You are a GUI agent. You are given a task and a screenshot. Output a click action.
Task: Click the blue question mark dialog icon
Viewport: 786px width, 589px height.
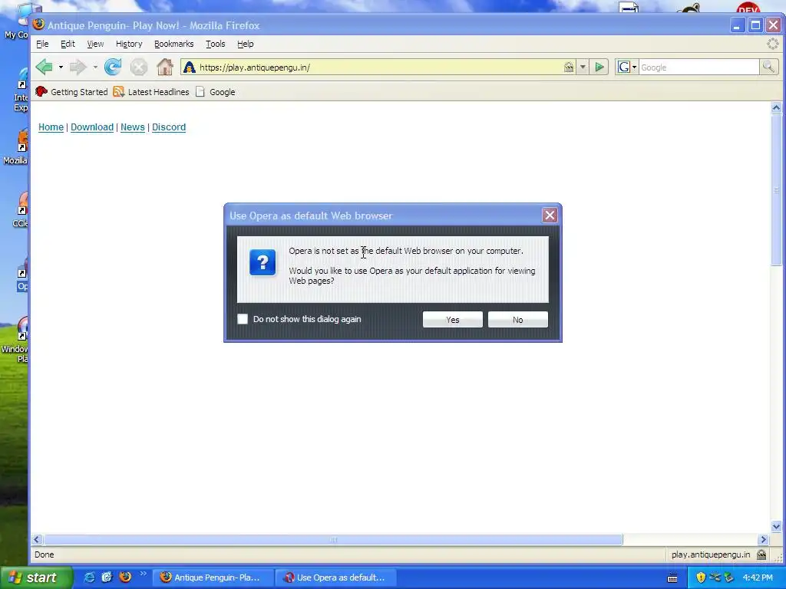click(263, 262)
